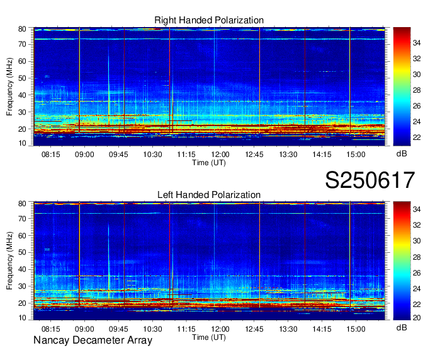Click the color scale bar of the left-handed plot
This screenshot has height=348, width=428.
tap(402, 261)
